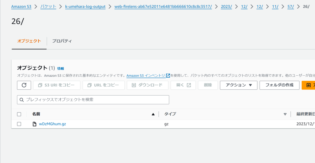
Task: Click the URL をコピー copy icon
Action: (89, 85)
